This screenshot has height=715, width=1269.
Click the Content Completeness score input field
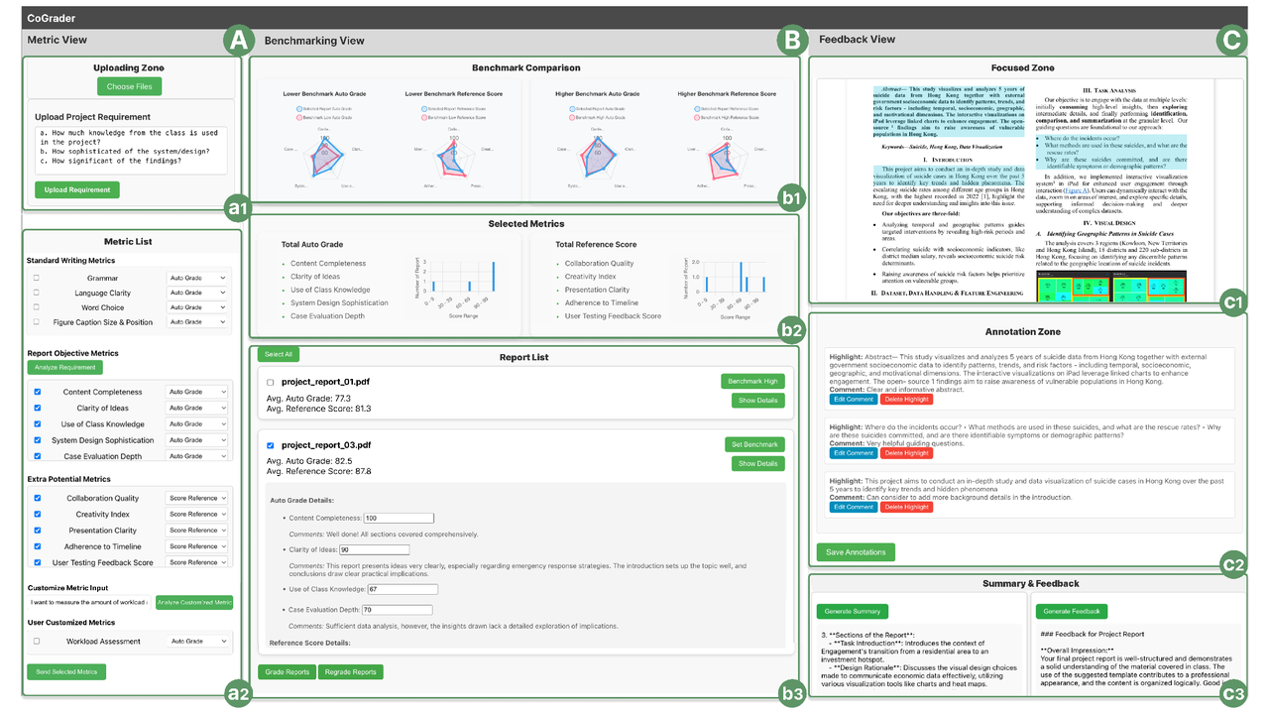tap(399, 518)
